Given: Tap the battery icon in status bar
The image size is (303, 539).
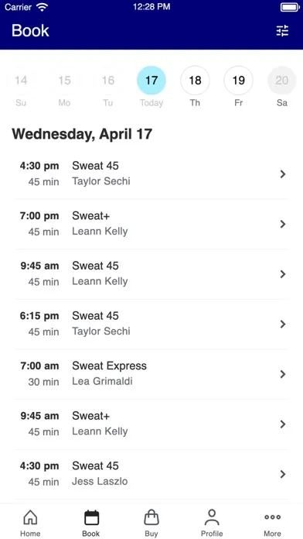Looking at the screenshot, I should 290,7.
